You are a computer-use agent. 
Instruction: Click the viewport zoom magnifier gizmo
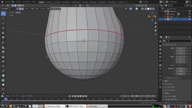155,23
